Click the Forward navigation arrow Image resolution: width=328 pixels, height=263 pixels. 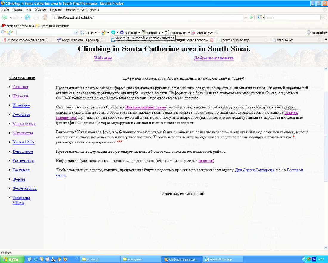click(16, 17)
